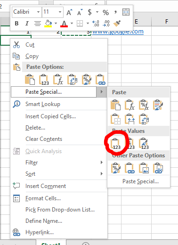Click the Format Cells icon
Image resolution: width=178 pixels, height=245 pixels.
[16, 198]
